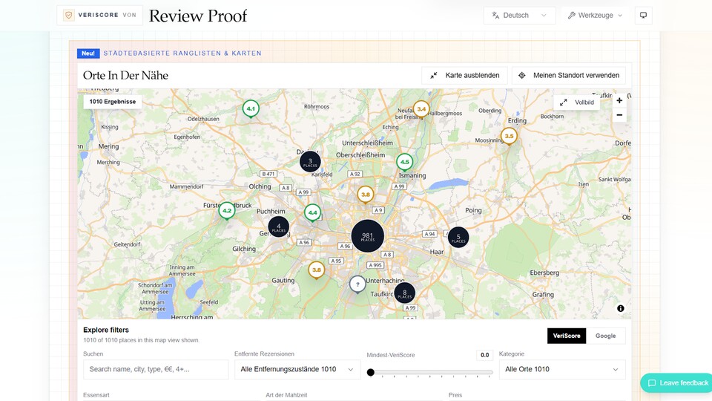The height and width of the screenshot is (401, 712).
Task: Click Städtebasierte Ranglisten & Karten heading
Action: pyautogui.click(x=182, y=53)
